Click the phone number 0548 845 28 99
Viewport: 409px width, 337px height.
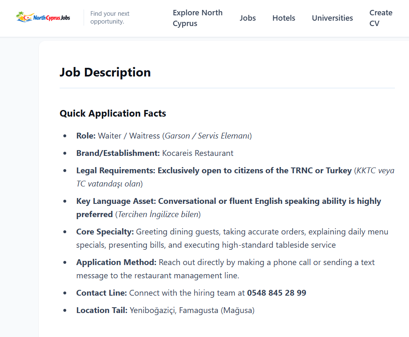click(277, 293)
